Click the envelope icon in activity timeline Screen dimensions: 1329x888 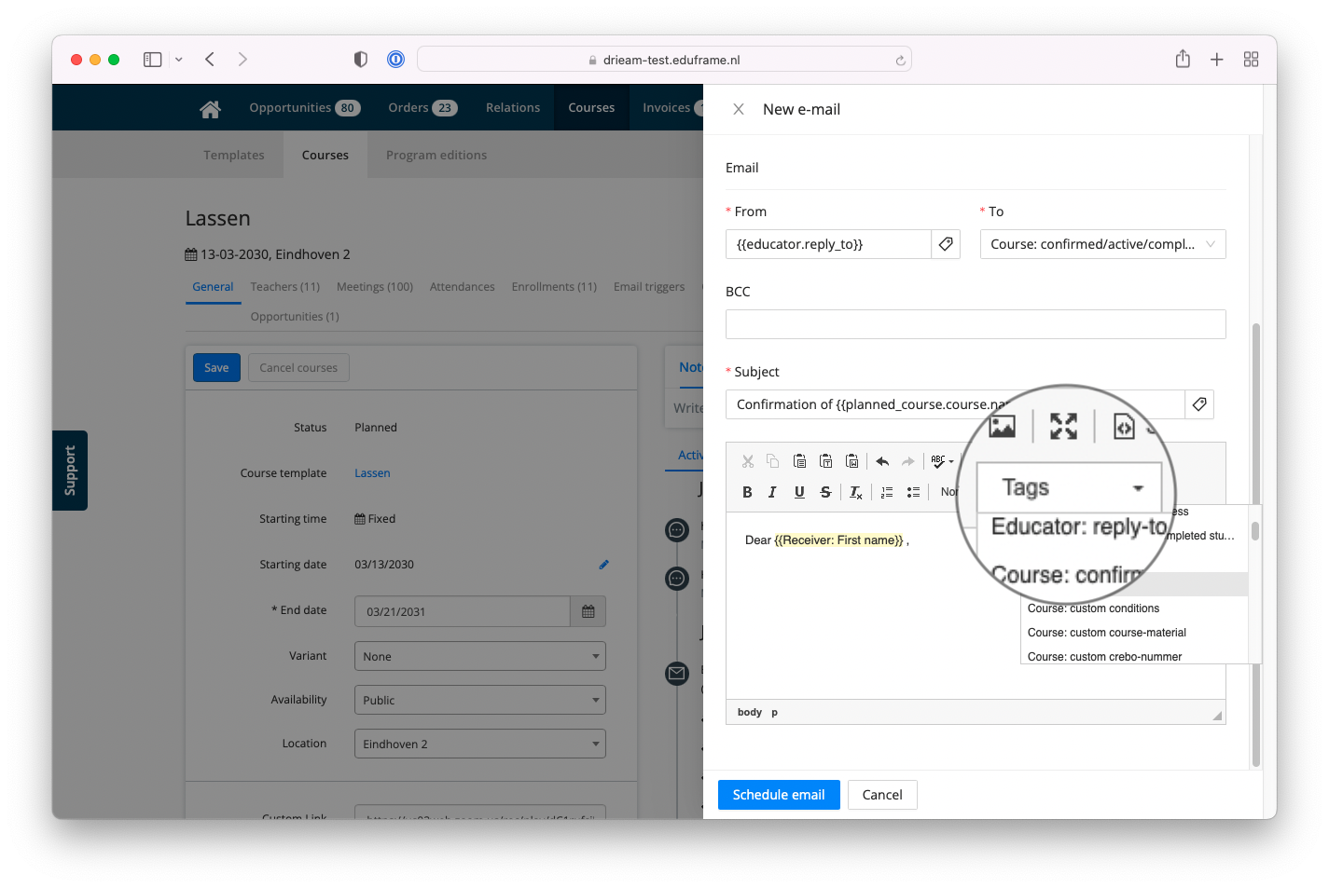(677, 673)
